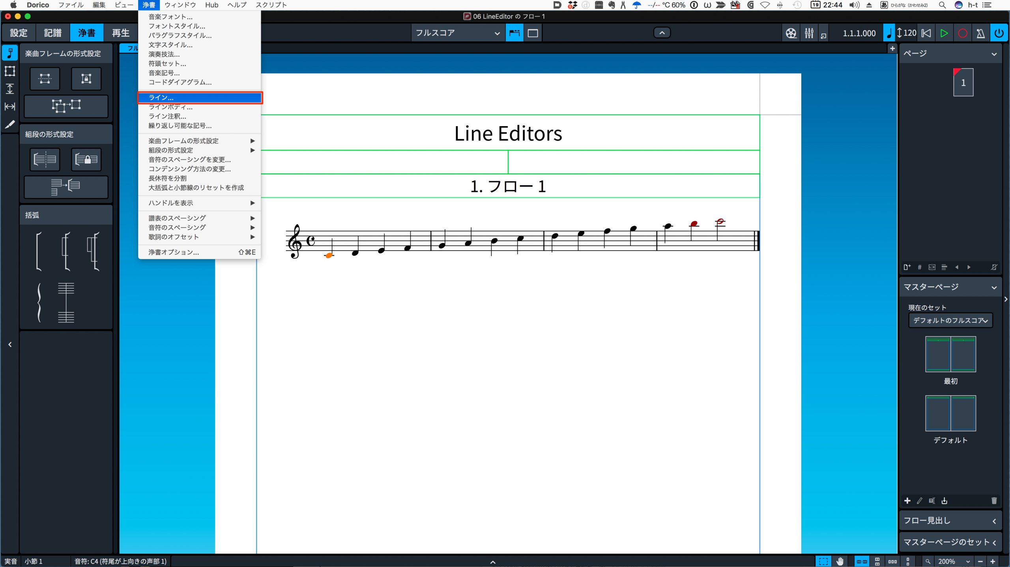
Task: Collapse the left panel with arrow
Action: pos(10,344)
